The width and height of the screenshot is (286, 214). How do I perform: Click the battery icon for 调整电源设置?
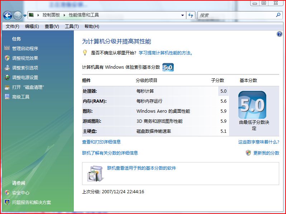(x=7, y=77)
